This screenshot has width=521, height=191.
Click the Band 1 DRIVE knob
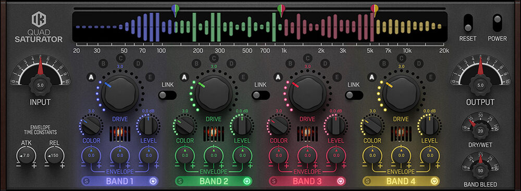(120, 93)
